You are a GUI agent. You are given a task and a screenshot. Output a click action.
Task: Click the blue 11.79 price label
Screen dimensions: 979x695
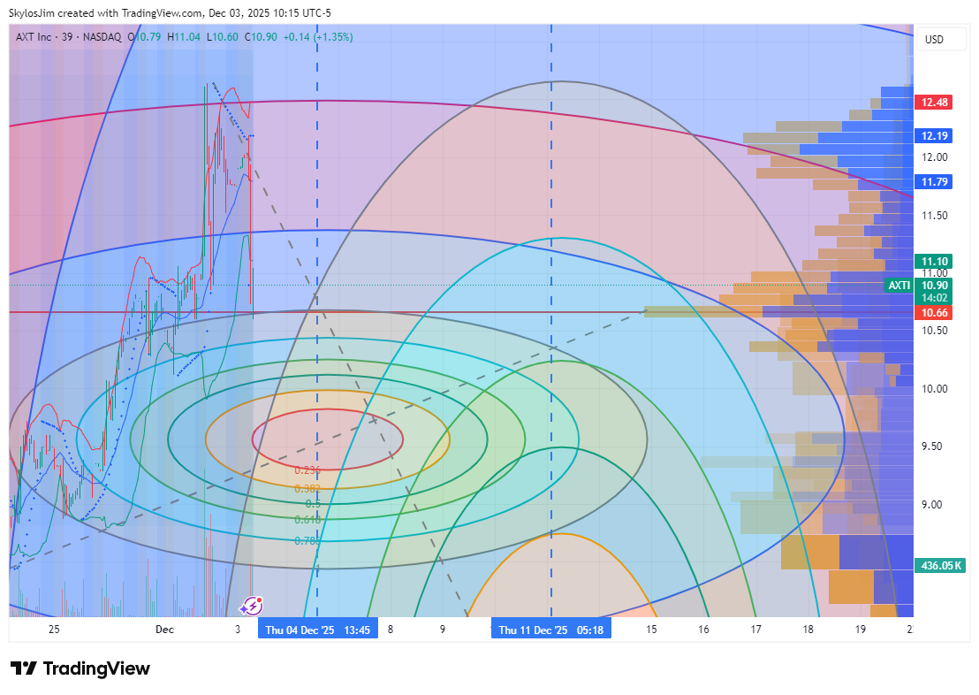pyautogui.click(x=935, y=182)
